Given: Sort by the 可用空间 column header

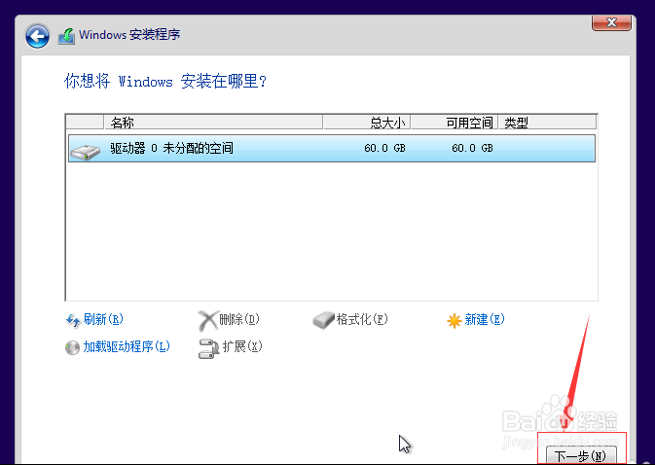Looking at the screenshot, I should tap(455, 123).
